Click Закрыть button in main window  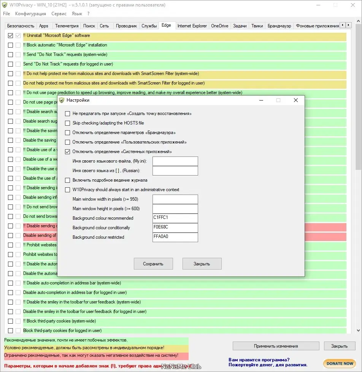[339, 346]
